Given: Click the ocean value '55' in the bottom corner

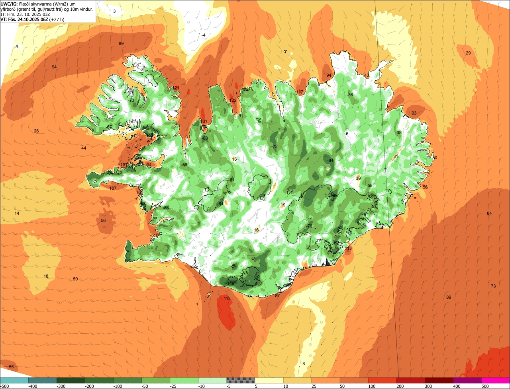Looking at the screenshot, I should 11,367.
